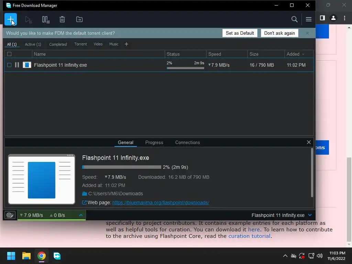This screenshot has height=264, width=352.
Task: Sort by Added column dropdown arrow
Action: [x=303, y=54]
